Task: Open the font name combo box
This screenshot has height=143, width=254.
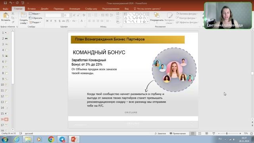Action: [x=54, y=15]
